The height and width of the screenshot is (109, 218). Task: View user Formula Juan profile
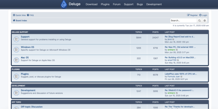(174, 77)
